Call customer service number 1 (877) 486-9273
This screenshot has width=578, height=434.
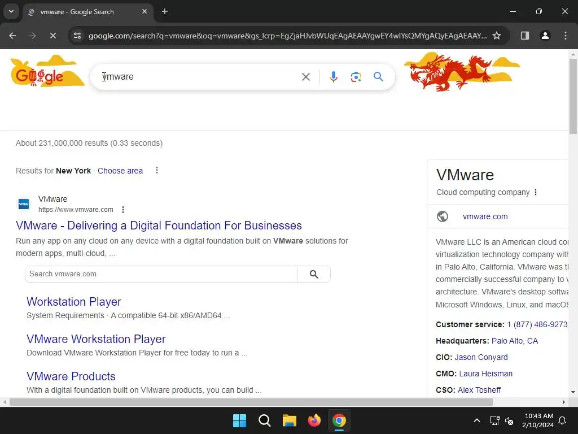pos(537,325)
